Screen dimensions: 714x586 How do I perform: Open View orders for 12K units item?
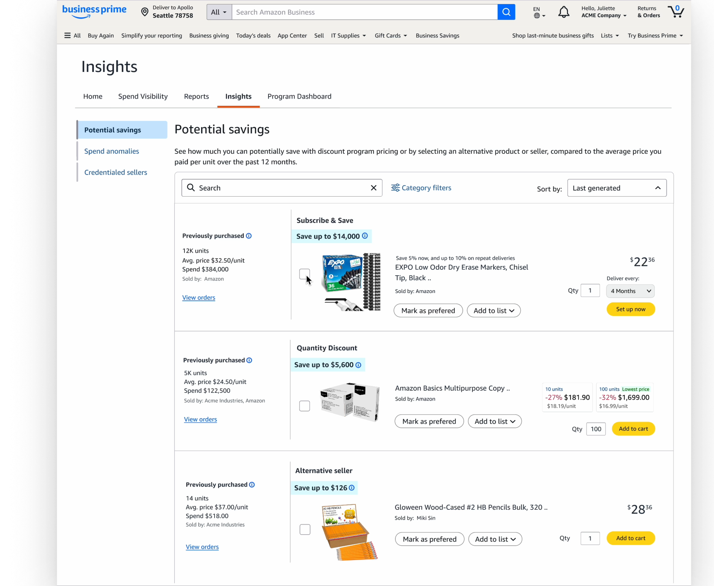click(x=199, y=297)
